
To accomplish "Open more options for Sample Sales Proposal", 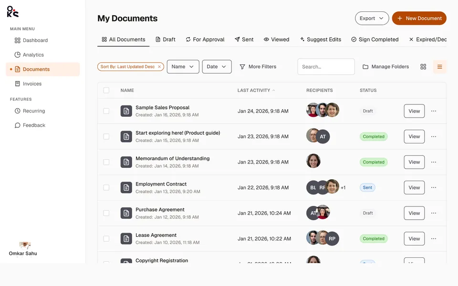I will [434, 111].
